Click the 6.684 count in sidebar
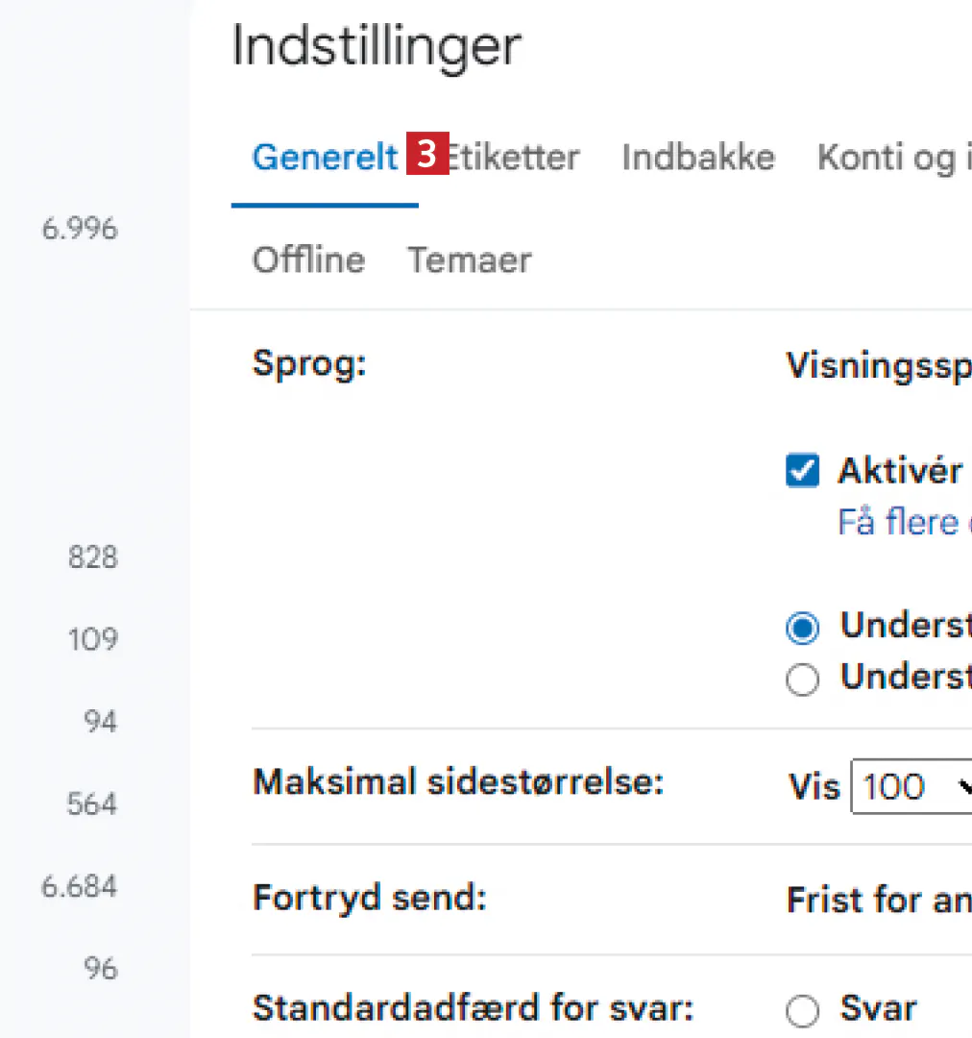Screen dimensions: 972x1038 [x=79, y=886]
